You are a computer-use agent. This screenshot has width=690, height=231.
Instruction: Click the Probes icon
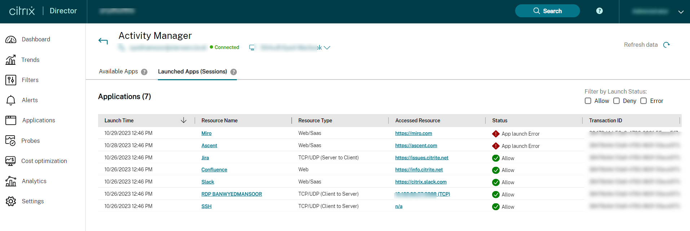tap(11, 141)
